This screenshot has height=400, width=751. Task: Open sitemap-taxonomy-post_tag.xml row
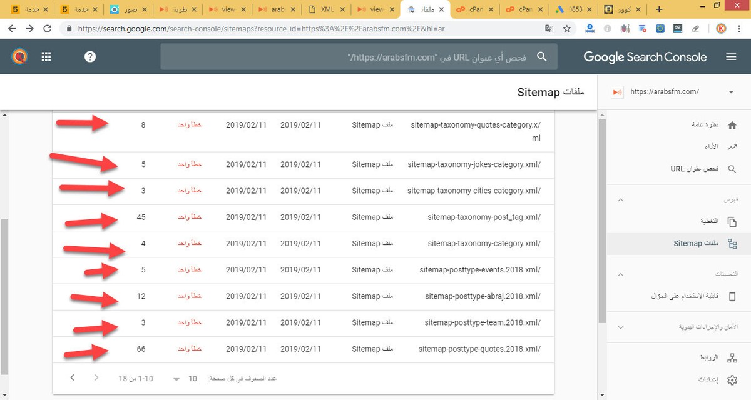304,217
